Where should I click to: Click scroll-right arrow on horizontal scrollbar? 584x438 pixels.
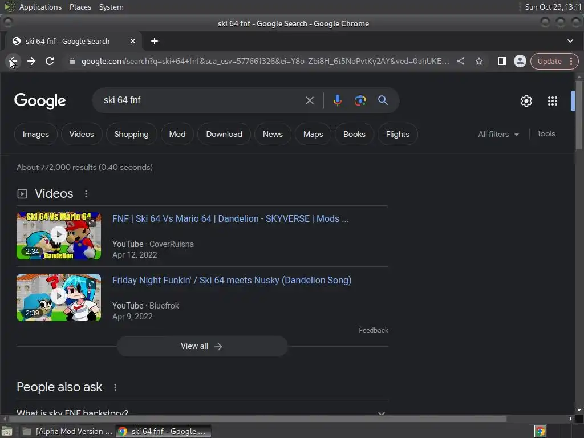[570, 419]
